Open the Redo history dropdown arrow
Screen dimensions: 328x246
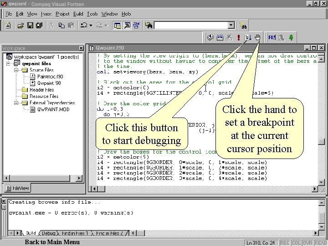point(106,26)
